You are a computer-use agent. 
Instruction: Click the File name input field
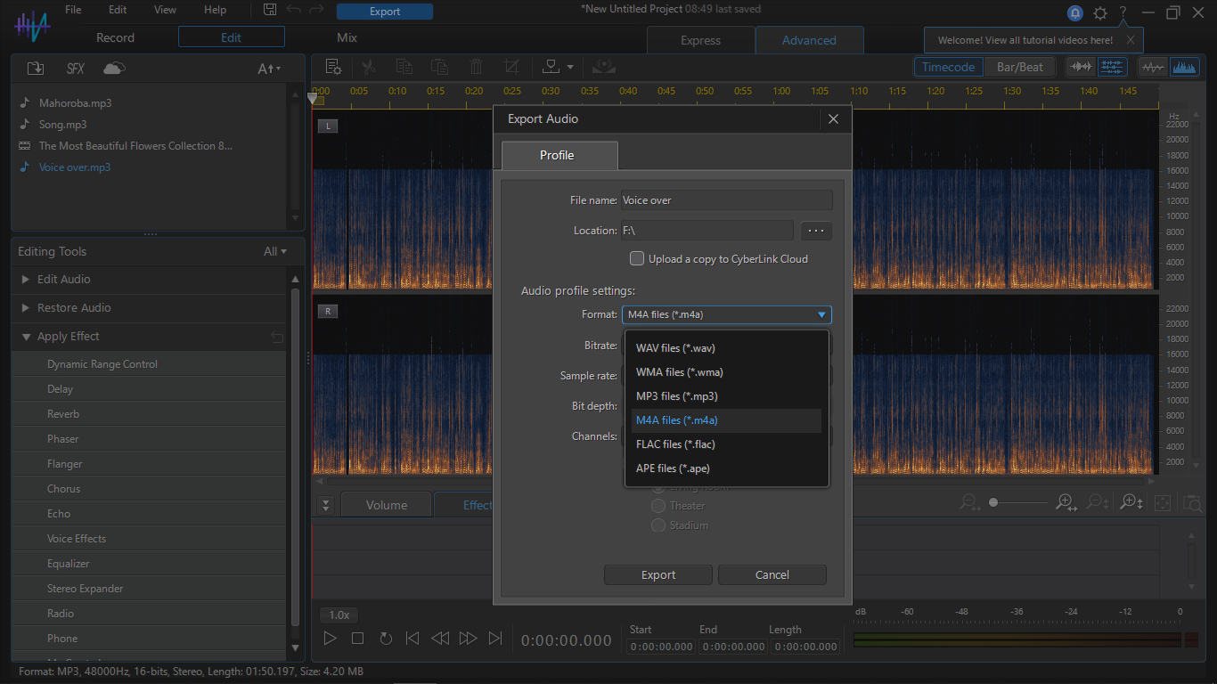(725, 200)
